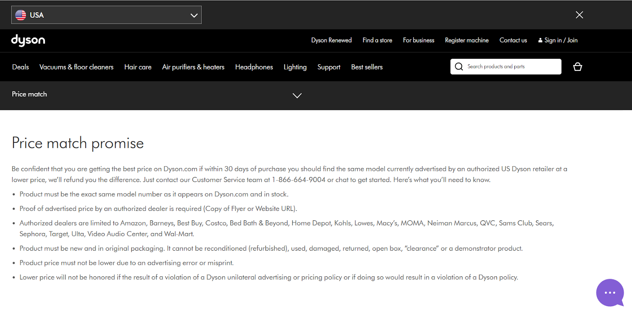
Task: Open Air purifiers & heaters menu
Action: point(193,67)
